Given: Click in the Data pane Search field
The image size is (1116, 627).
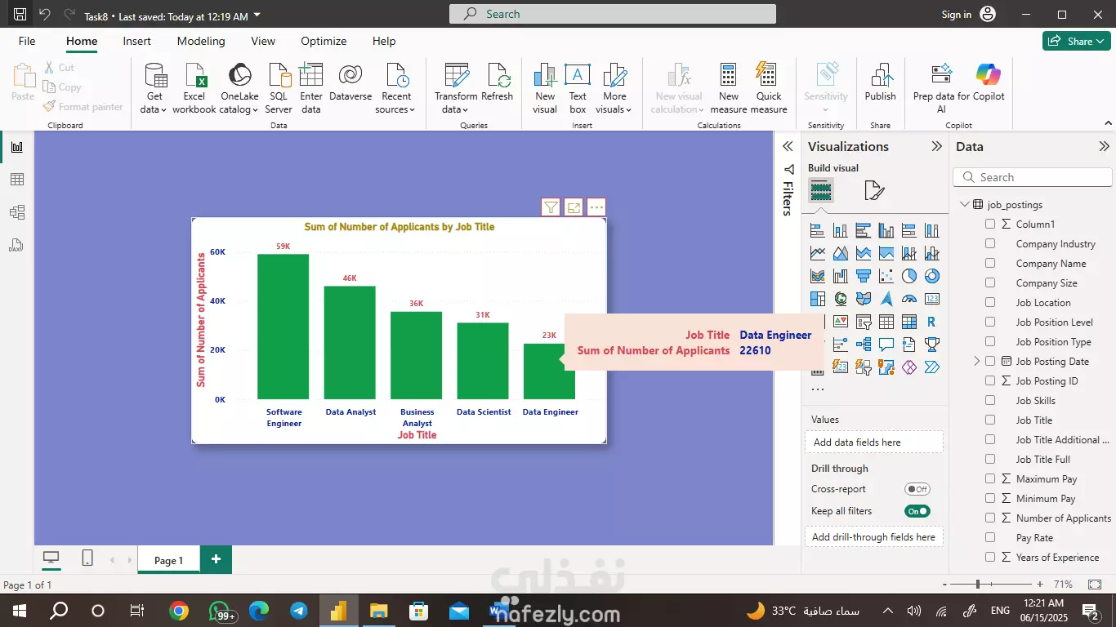Looking at the screenshot, I should [1033, 177].
